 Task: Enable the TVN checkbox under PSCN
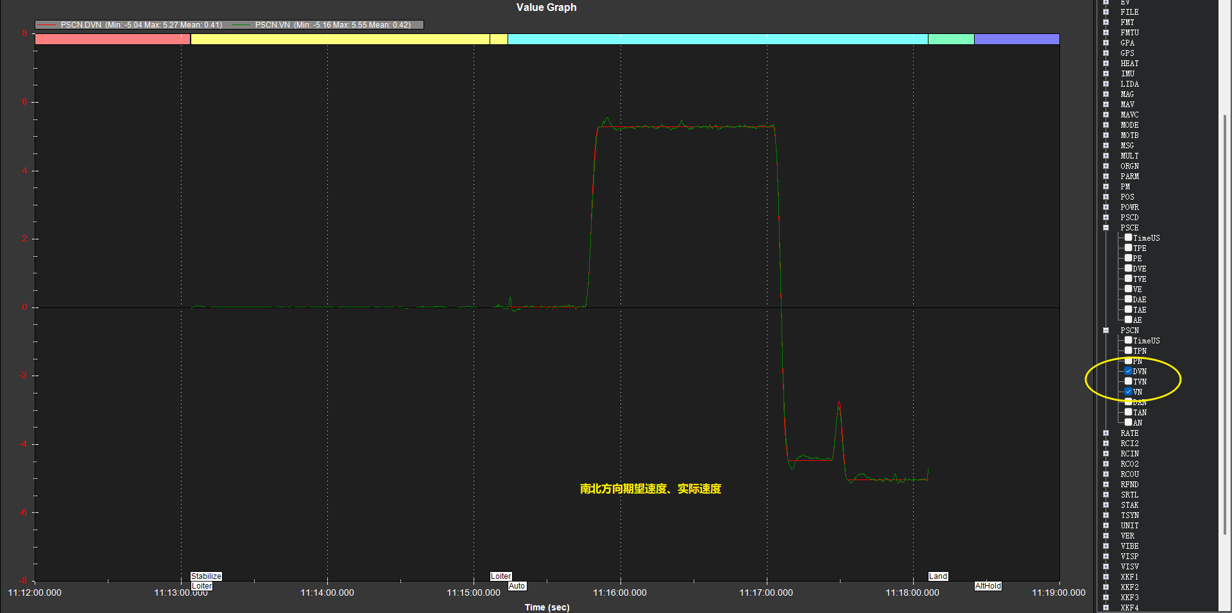point(1128,381)
